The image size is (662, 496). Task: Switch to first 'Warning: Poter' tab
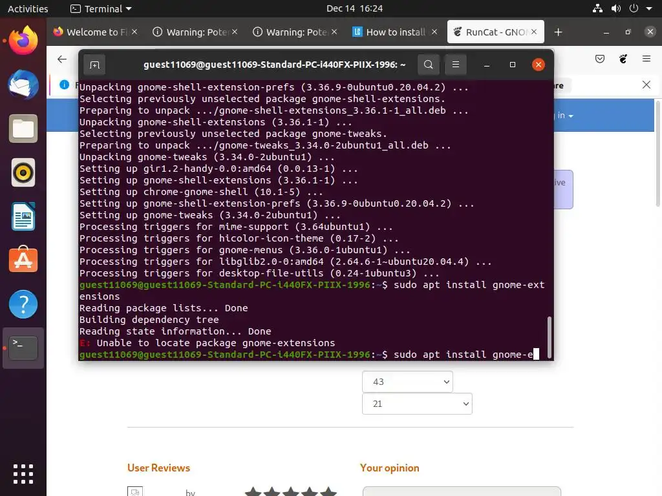[195, 32]
